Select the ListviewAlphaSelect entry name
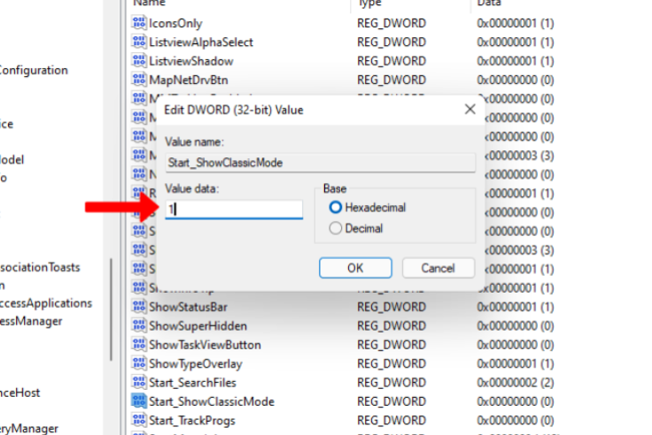The image size is (652, 435). click(201, 42)
